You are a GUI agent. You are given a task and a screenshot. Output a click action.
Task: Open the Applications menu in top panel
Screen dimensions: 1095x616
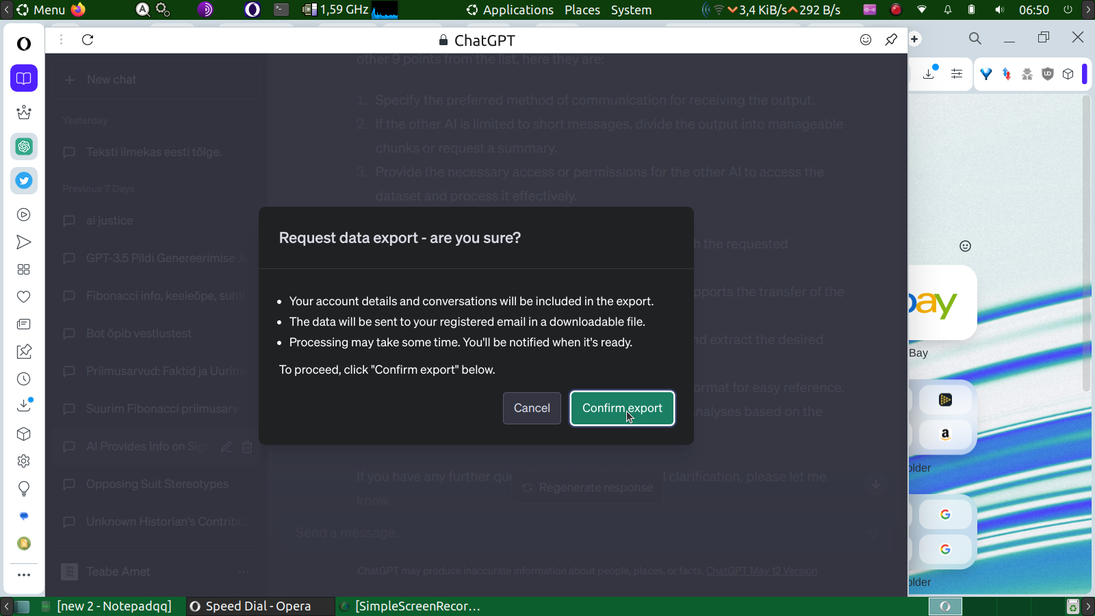(x=511, y=10)
